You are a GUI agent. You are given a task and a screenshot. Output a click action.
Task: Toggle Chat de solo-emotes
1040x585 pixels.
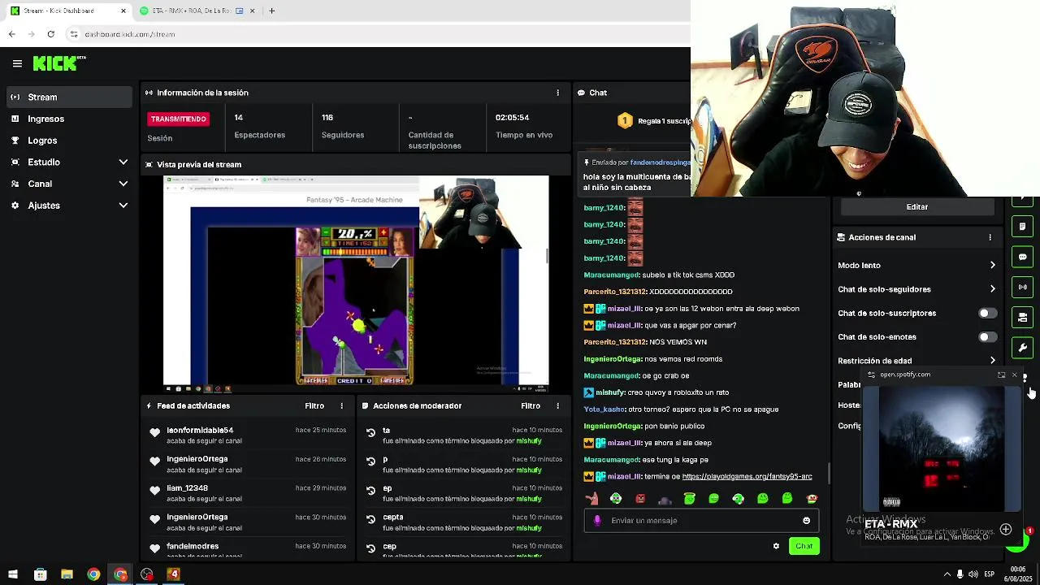(x=987, y=336)
